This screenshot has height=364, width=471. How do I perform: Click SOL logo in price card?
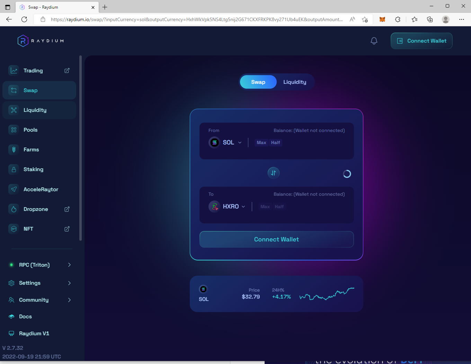tap(203, 289)
